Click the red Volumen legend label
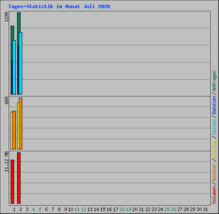This screenshot has width=219, height=214. pyautogui.click(x=214, y=195)
